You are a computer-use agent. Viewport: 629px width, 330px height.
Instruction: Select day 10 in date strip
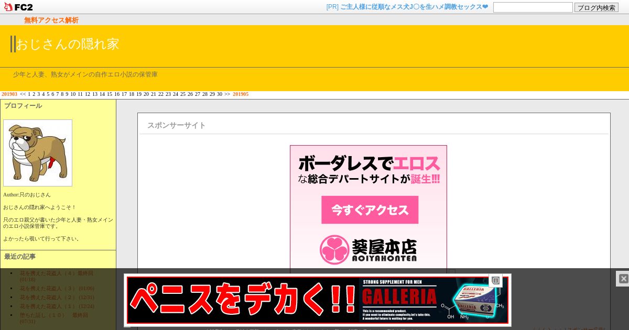pyautogui.click(x=73, y=94)
